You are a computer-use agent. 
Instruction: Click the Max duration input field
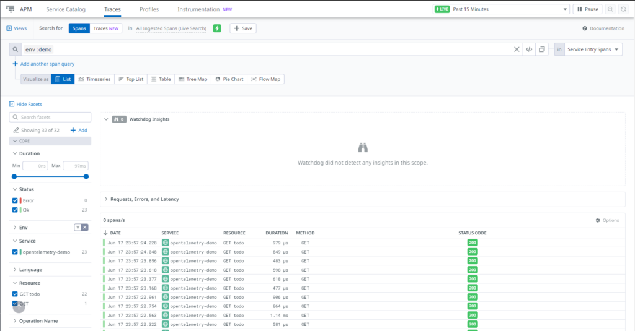pos(75,166)
